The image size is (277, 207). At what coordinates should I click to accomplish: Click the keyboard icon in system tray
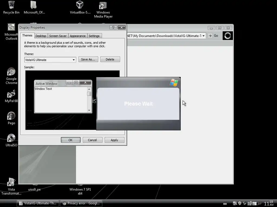pyautogui.click(x=225, y=203)
